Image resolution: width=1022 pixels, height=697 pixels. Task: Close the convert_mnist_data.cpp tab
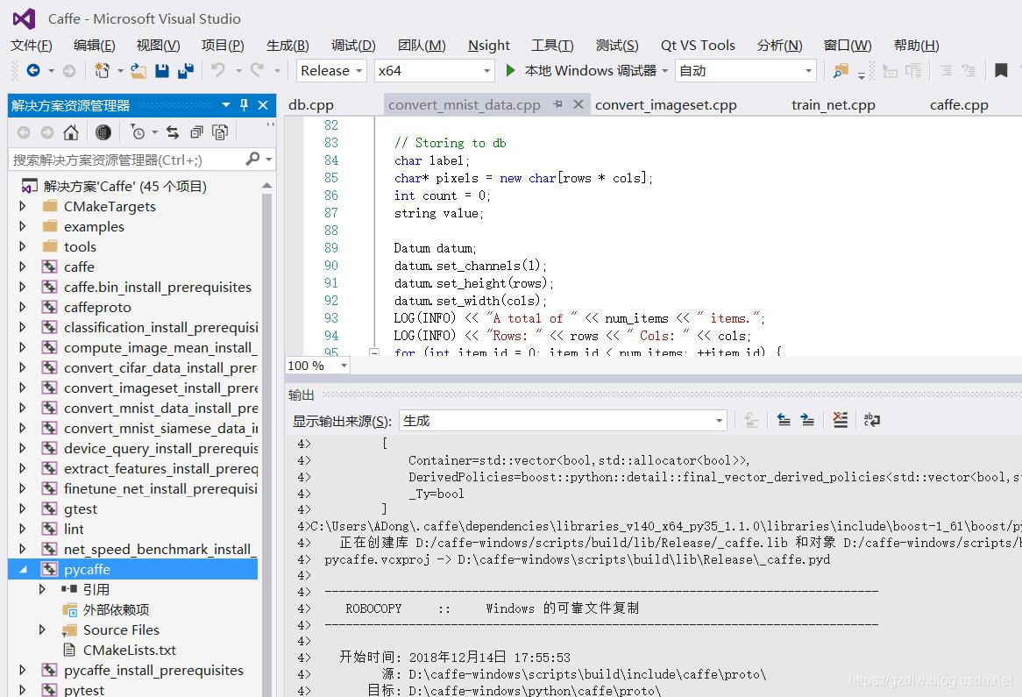pyautogui.click(x=578, y=104)
